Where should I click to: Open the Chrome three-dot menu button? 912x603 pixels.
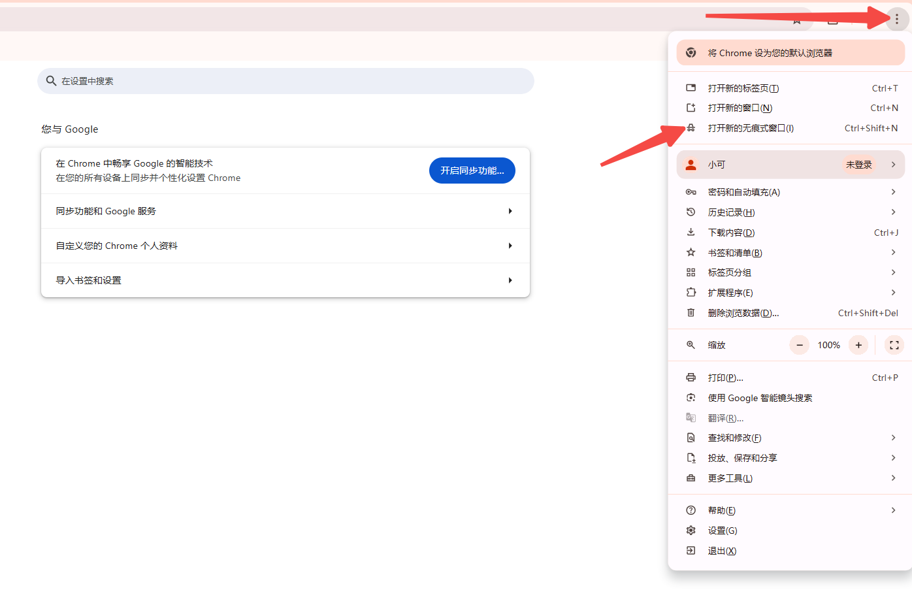(896, 19)
